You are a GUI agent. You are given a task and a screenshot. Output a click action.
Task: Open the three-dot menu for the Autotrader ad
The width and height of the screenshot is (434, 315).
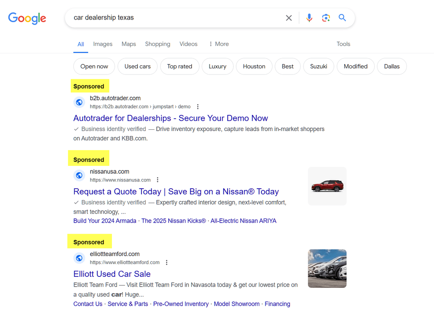[x=198, y=106]
